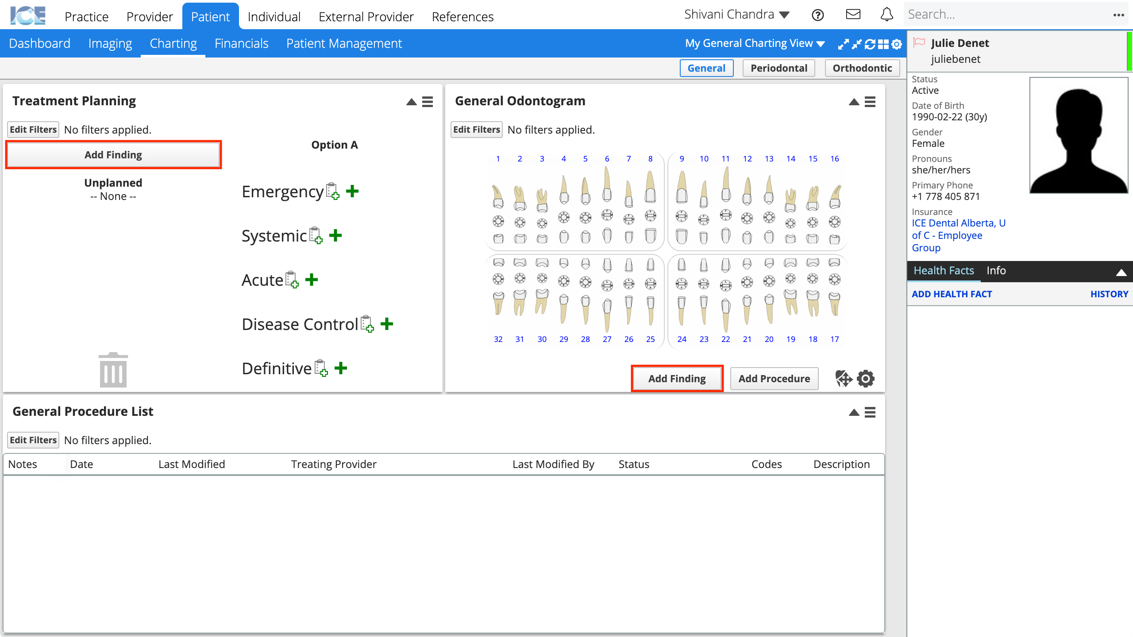Click the settings gear icon in odontogram
The height and width of the screenshot is (637, 1133).
865,378
